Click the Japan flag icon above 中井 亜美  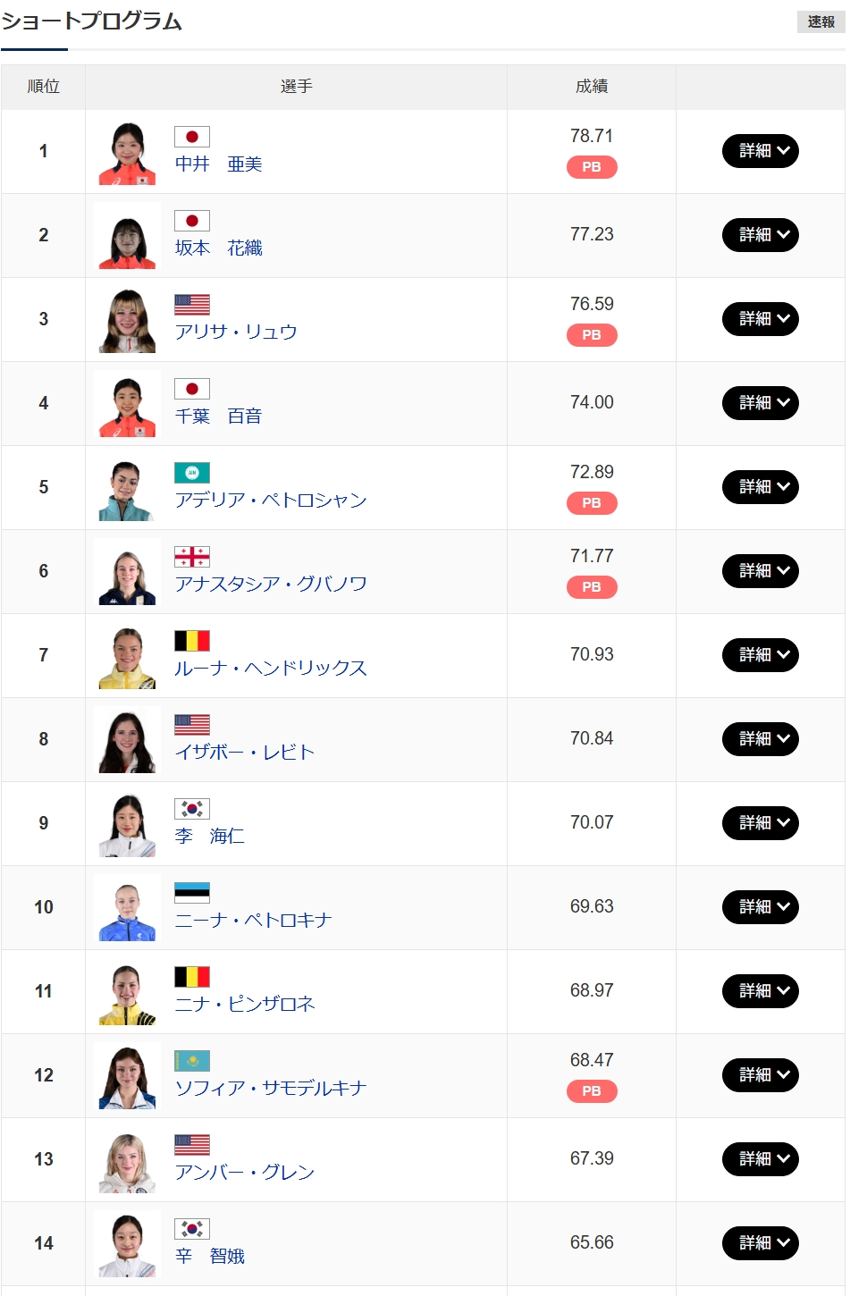point(191,137)
